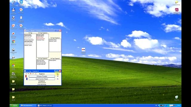The width and height of the screenshot is (191, 107).
Task: Click the blue fighter color marker
Action: tap(27, 79)
